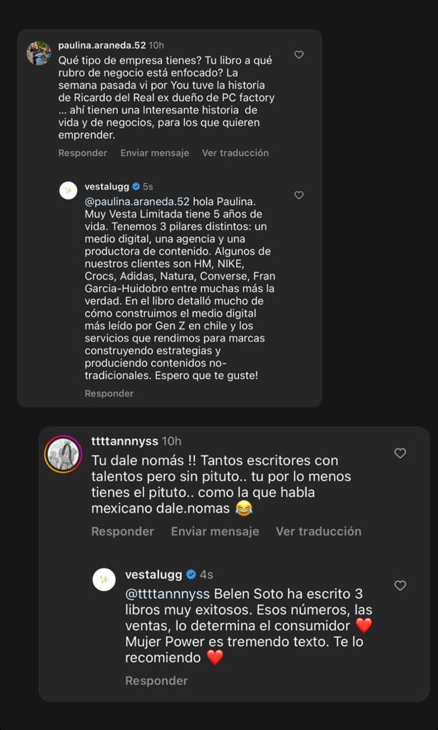Like vestalugg's reply about Vesta Limitada
Viewport: 438px width, 730px height.
[x=298, y=195]
